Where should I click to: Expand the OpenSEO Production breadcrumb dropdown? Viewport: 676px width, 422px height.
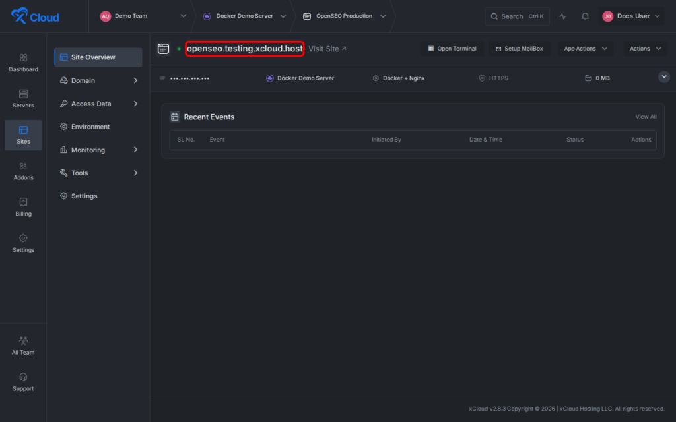coord(383,16)
